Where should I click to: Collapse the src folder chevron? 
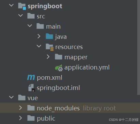click(20, 15)
